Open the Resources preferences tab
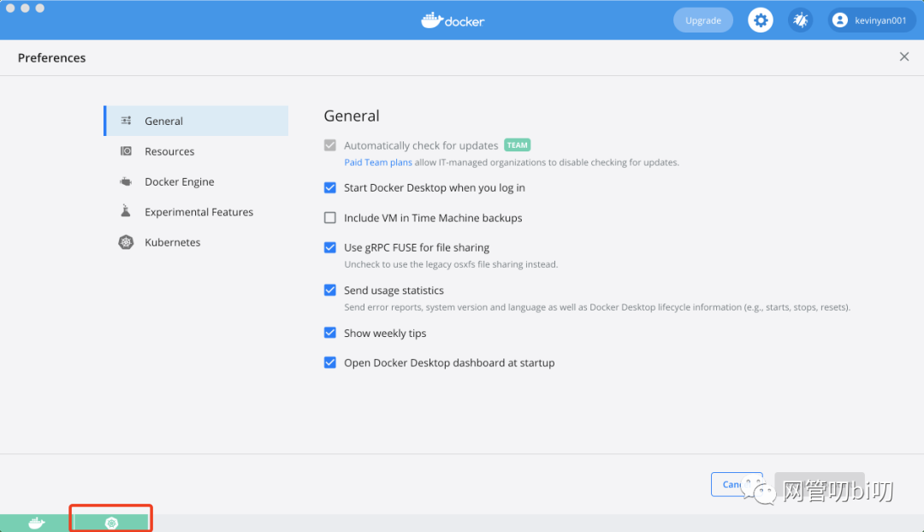Viewport: 924px width, 532px height. click(x=196, y=151)
